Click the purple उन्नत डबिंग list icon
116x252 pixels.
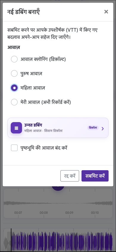(16, 128)
